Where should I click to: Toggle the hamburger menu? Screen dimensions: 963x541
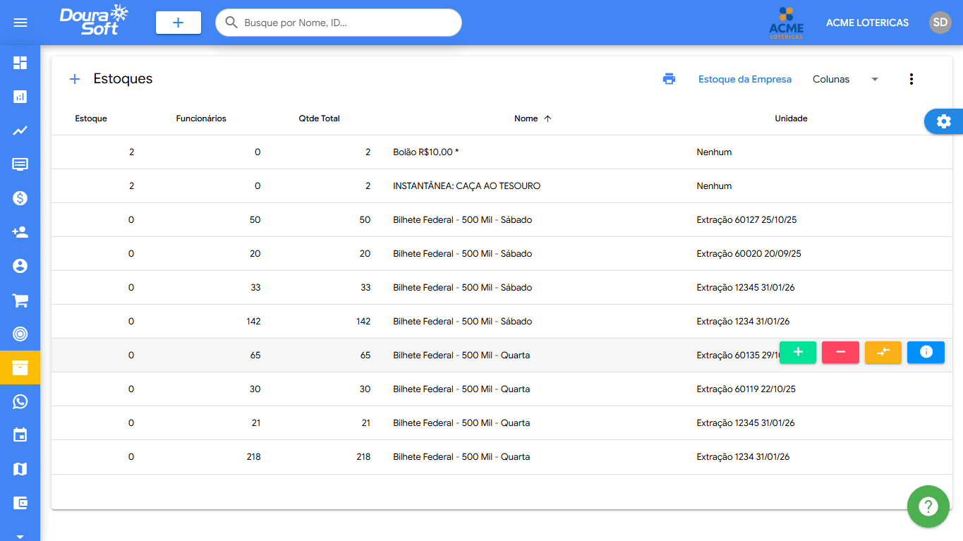[20, 23]
